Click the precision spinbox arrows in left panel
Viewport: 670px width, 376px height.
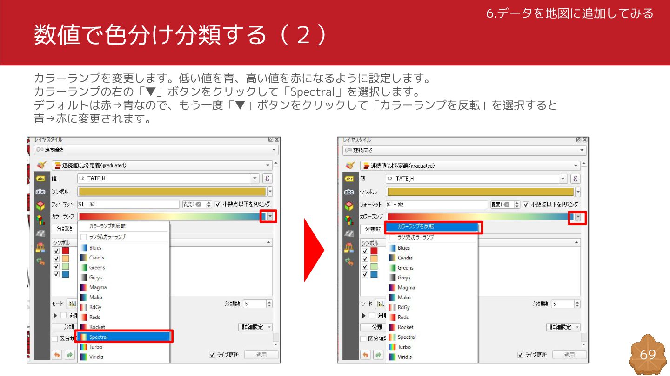tap(209, 204)
